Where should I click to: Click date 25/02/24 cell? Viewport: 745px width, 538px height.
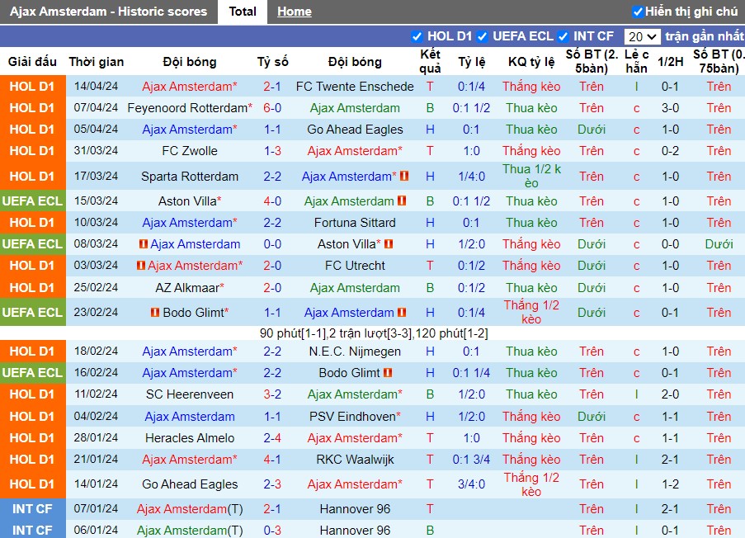(x=96, y=287)
